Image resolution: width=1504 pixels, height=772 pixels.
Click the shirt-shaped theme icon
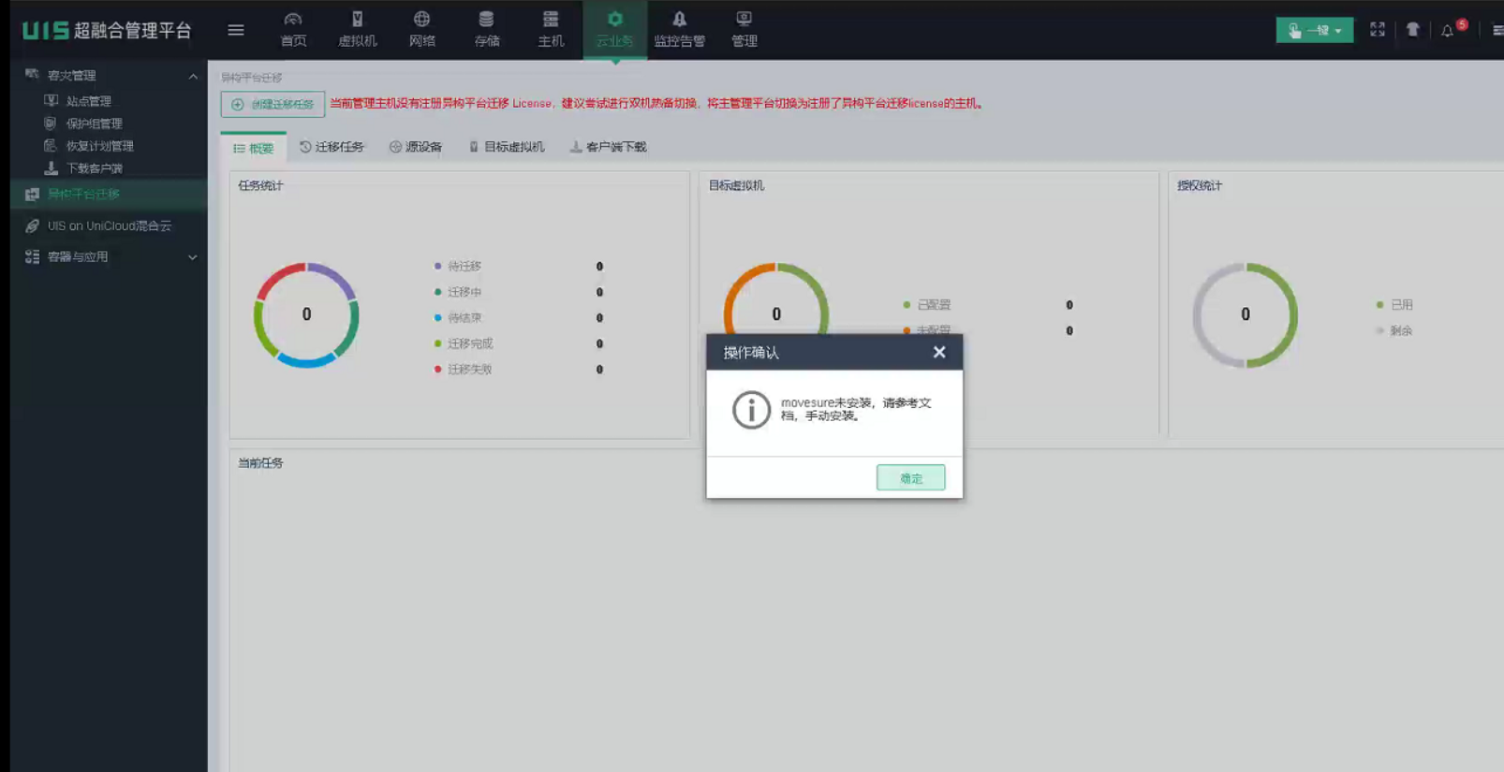[1412, 30]
